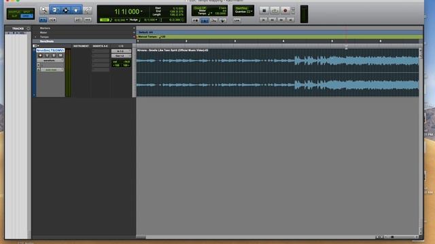Click the Manual Tempo 120 event
435x244 pixels.
click(x=152, y=37)
